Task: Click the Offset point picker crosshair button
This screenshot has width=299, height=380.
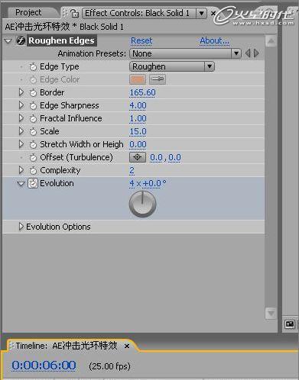Action: click(138, 157)
